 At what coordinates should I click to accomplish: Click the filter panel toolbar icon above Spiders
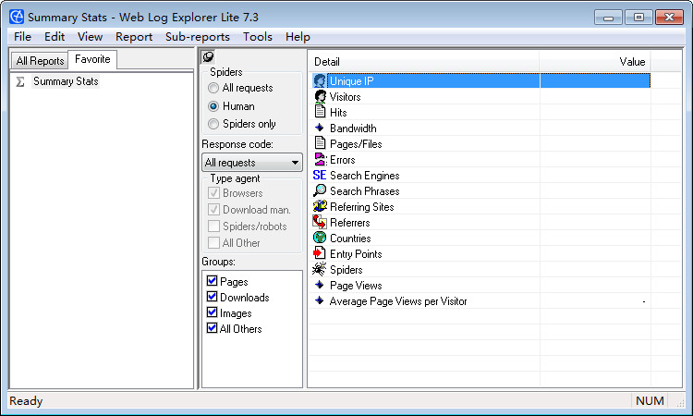click(x=208, y=57)
